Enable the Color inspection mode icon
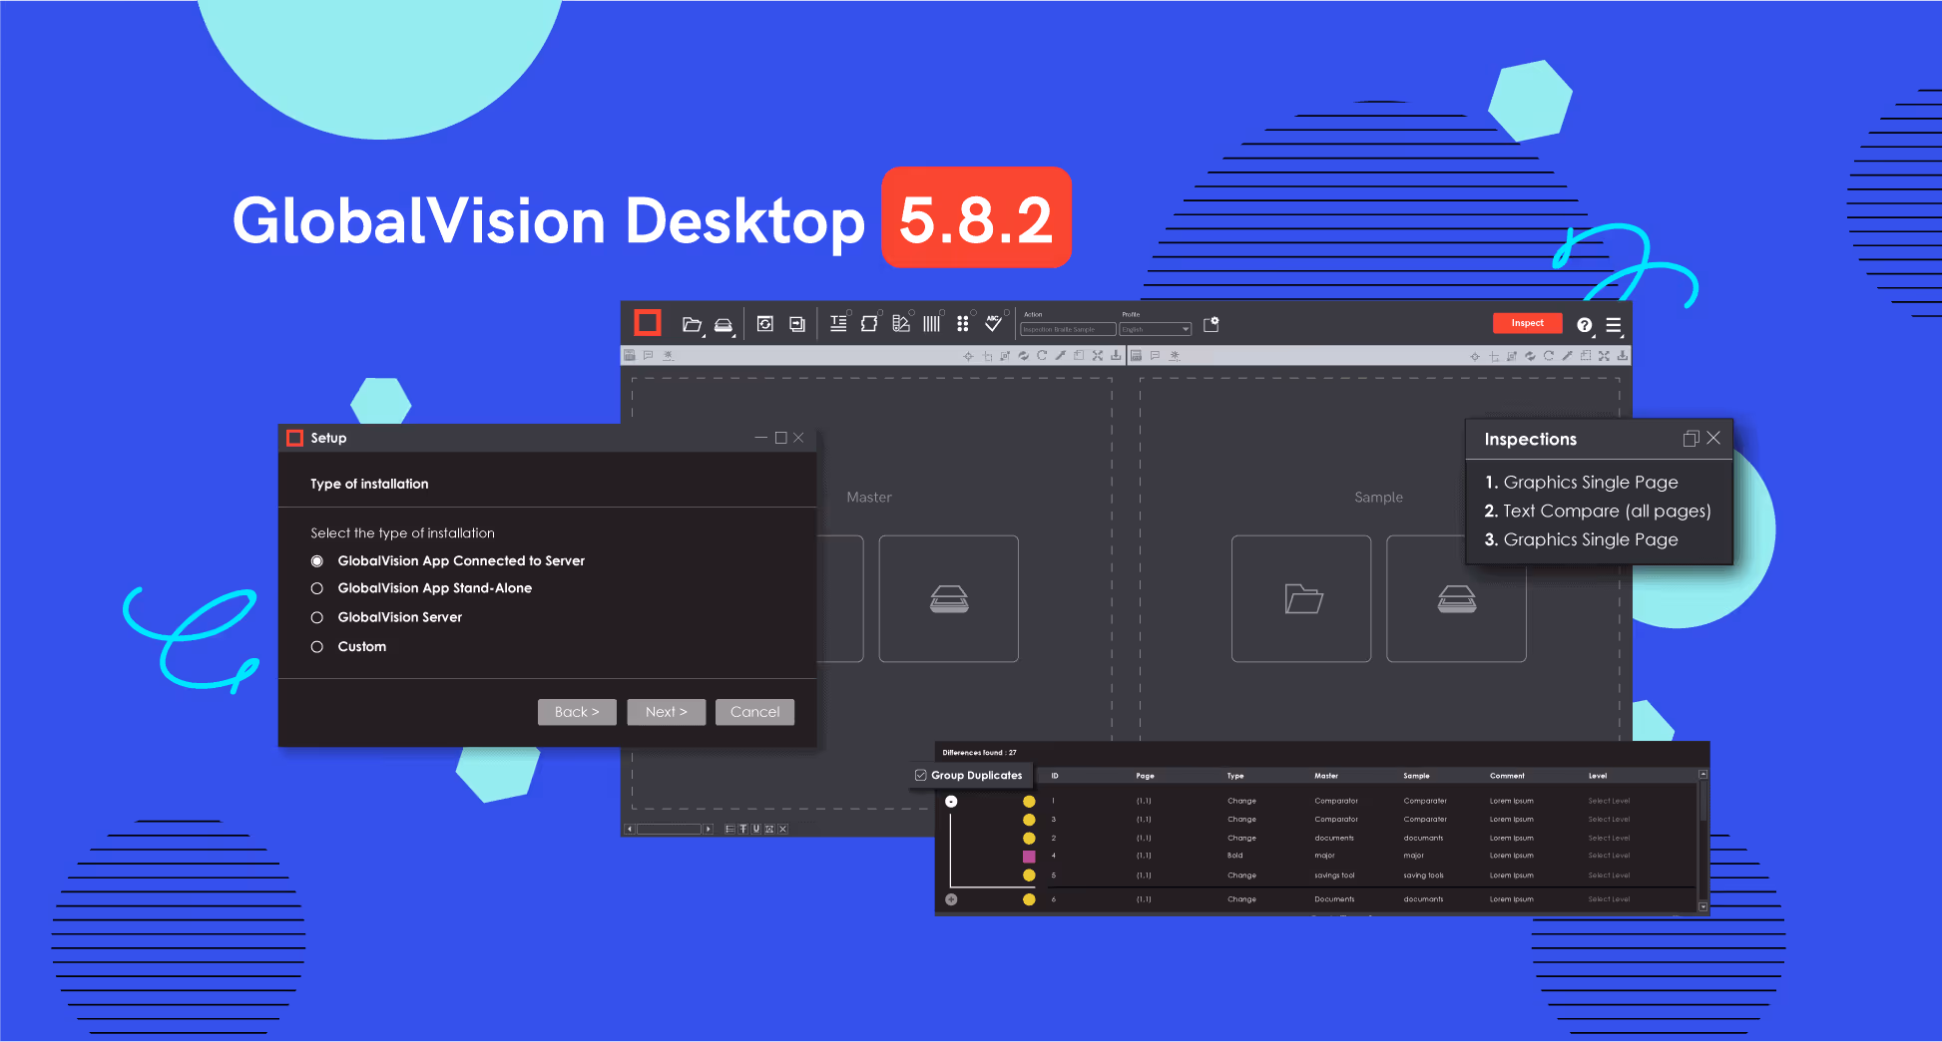 [x=901, y=323]
